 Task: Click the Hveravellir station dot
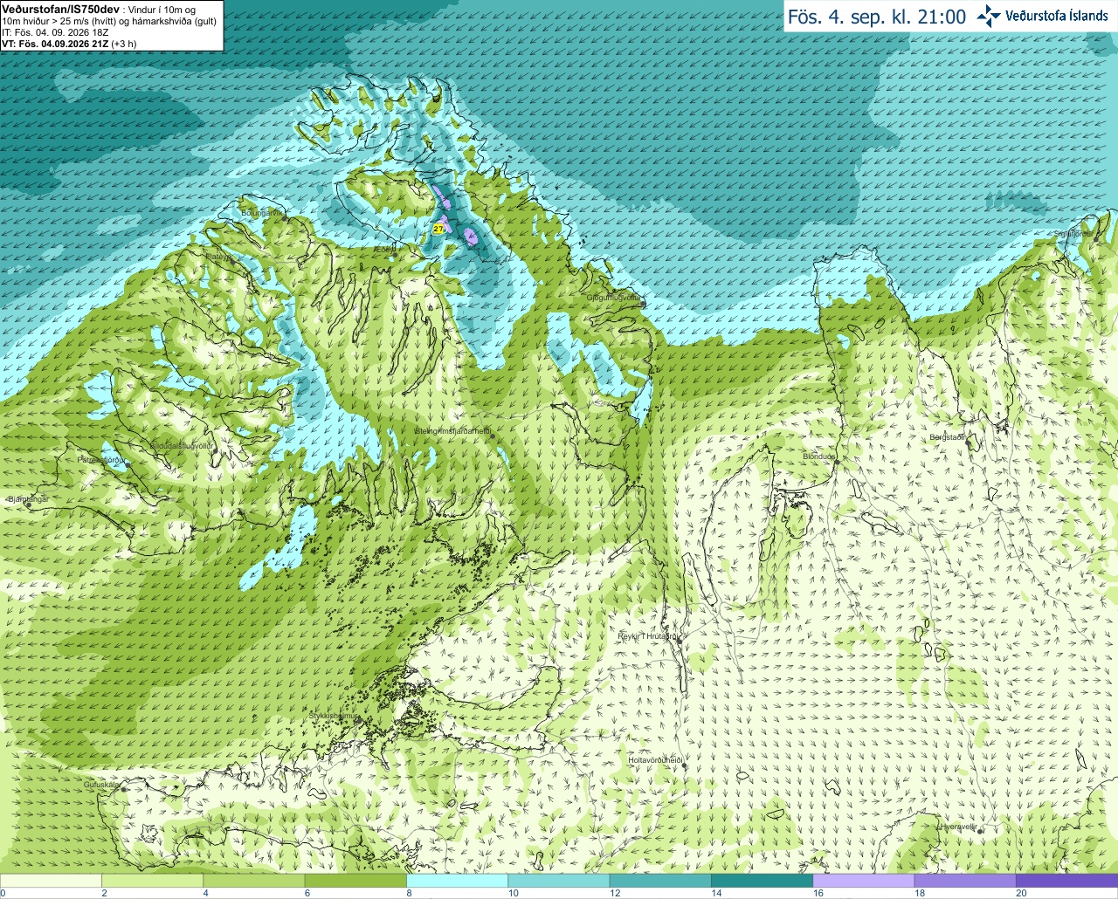(981, 831)
